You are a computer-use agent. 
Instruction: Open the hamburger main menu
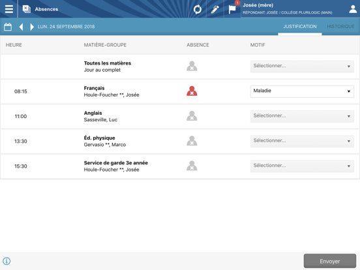click(x=8, y=9)
